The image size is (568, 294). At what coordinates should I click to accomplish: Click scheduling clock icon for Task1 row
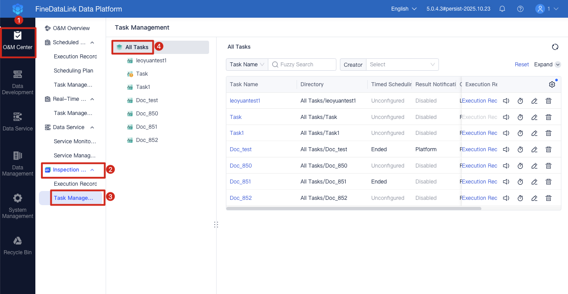tap(520, 133)
